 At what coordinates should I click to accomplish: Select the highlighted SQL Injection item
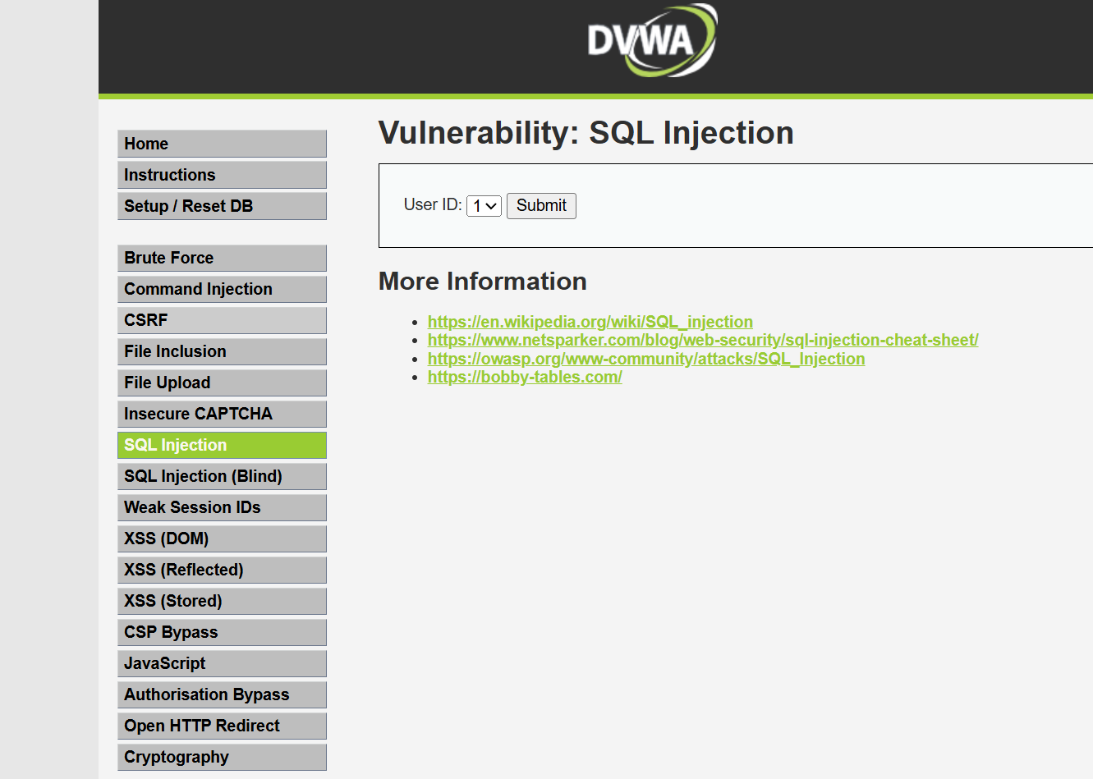coord(222,445)
